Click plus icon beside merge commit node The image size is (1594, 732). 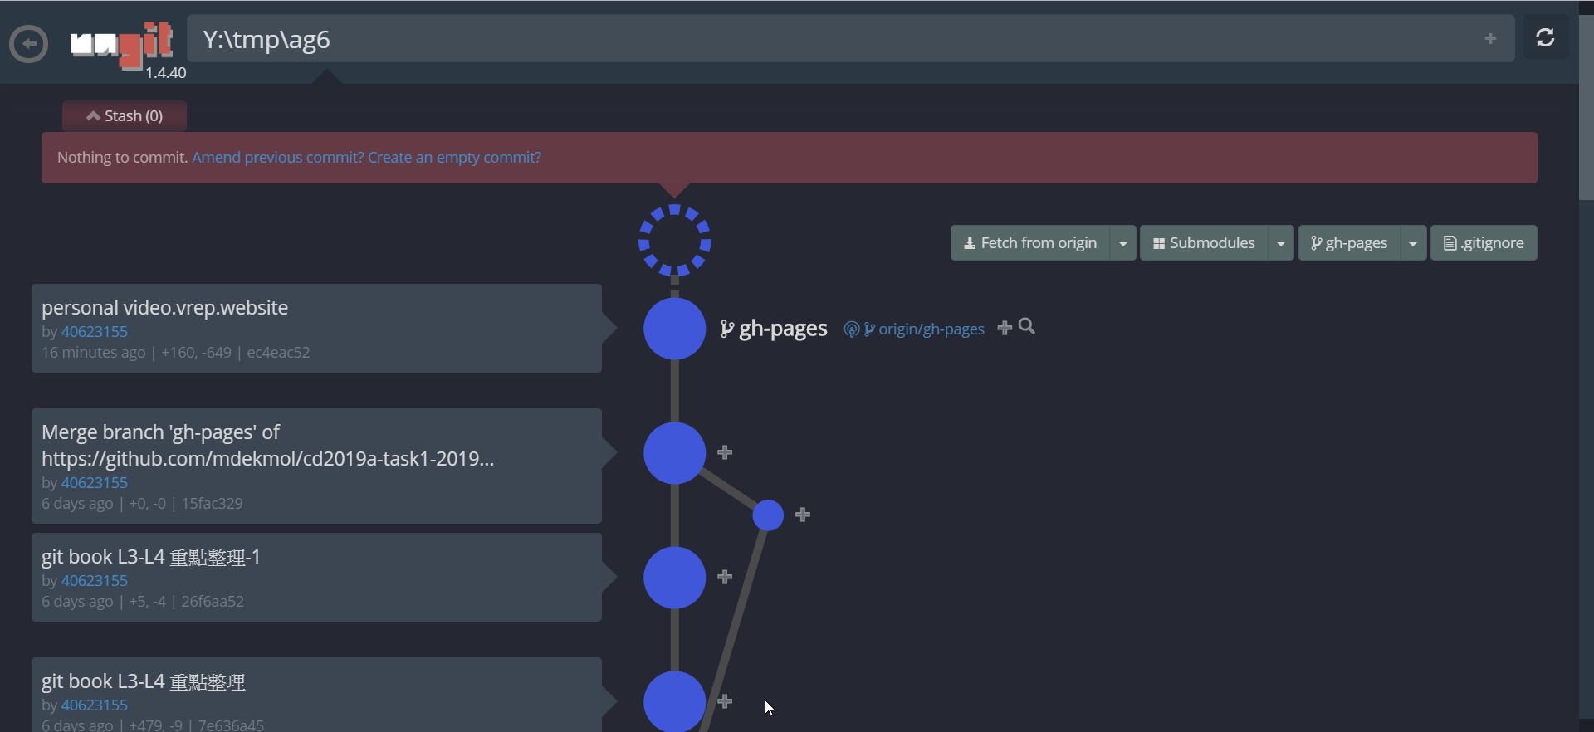click(725, 452)
